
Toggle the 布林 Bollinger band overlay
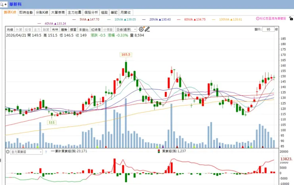(55, 30)
